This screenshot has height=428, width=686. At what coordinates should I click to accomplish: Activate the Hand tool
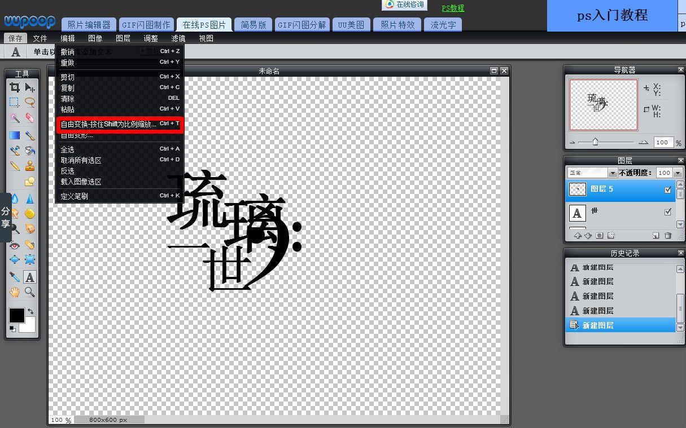point(15,292)
